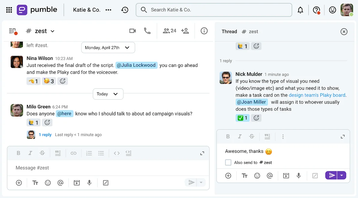Check Also send to #zest
This screenshot has width=358, height=198.
coord(228,162)
